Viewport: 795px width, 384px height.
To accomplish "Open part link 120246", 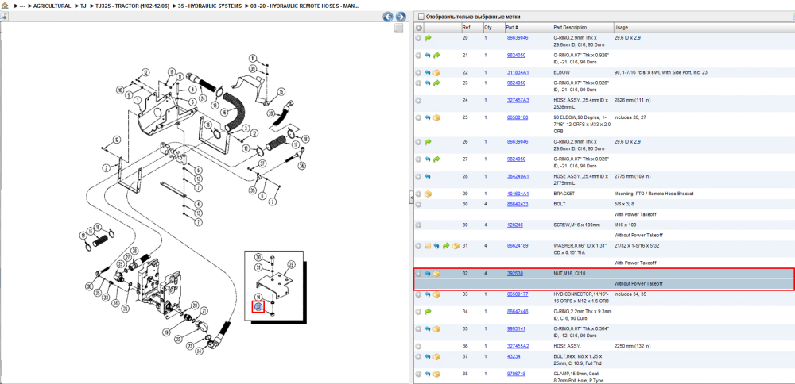I will pyautogui.click(x=515, y=225).
